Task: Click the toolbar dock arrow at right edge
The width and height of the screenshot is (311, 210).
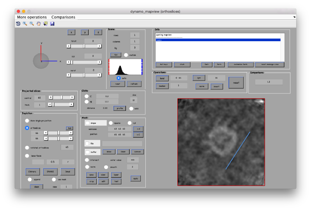Action: [x=294, y=17]
